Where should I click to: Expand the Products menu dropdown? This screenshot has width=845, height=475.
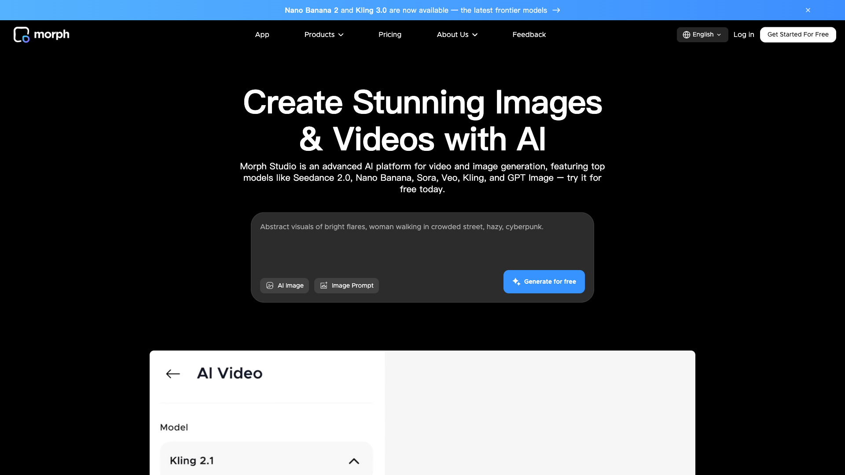(324, 35)
